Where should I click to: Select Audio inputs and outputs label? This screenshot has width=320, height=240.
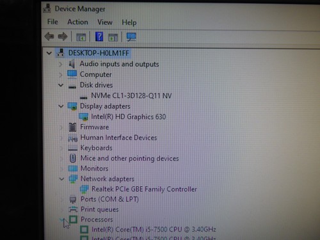[119, 64]
